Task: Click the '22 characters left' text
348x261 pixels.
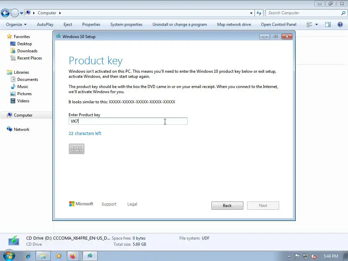Action: pyautogui.click(x=85, y=133)
